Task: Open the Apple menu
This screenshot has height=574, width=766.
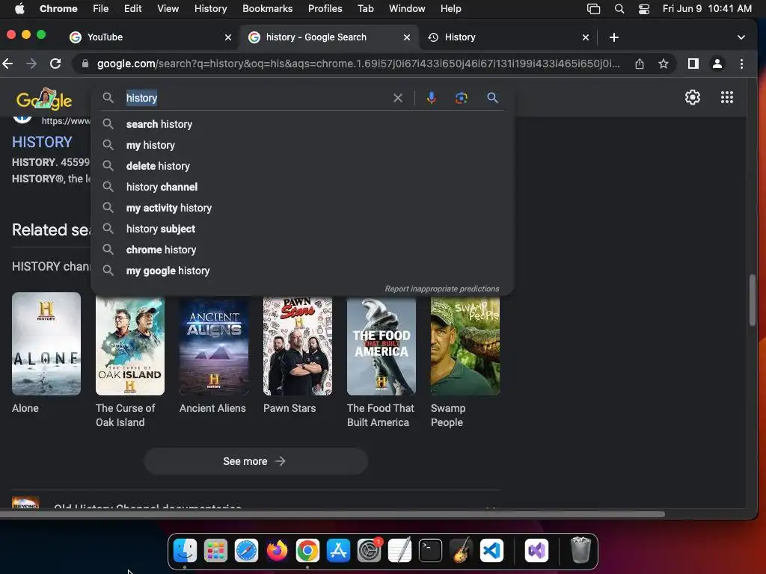Action: 19,9
